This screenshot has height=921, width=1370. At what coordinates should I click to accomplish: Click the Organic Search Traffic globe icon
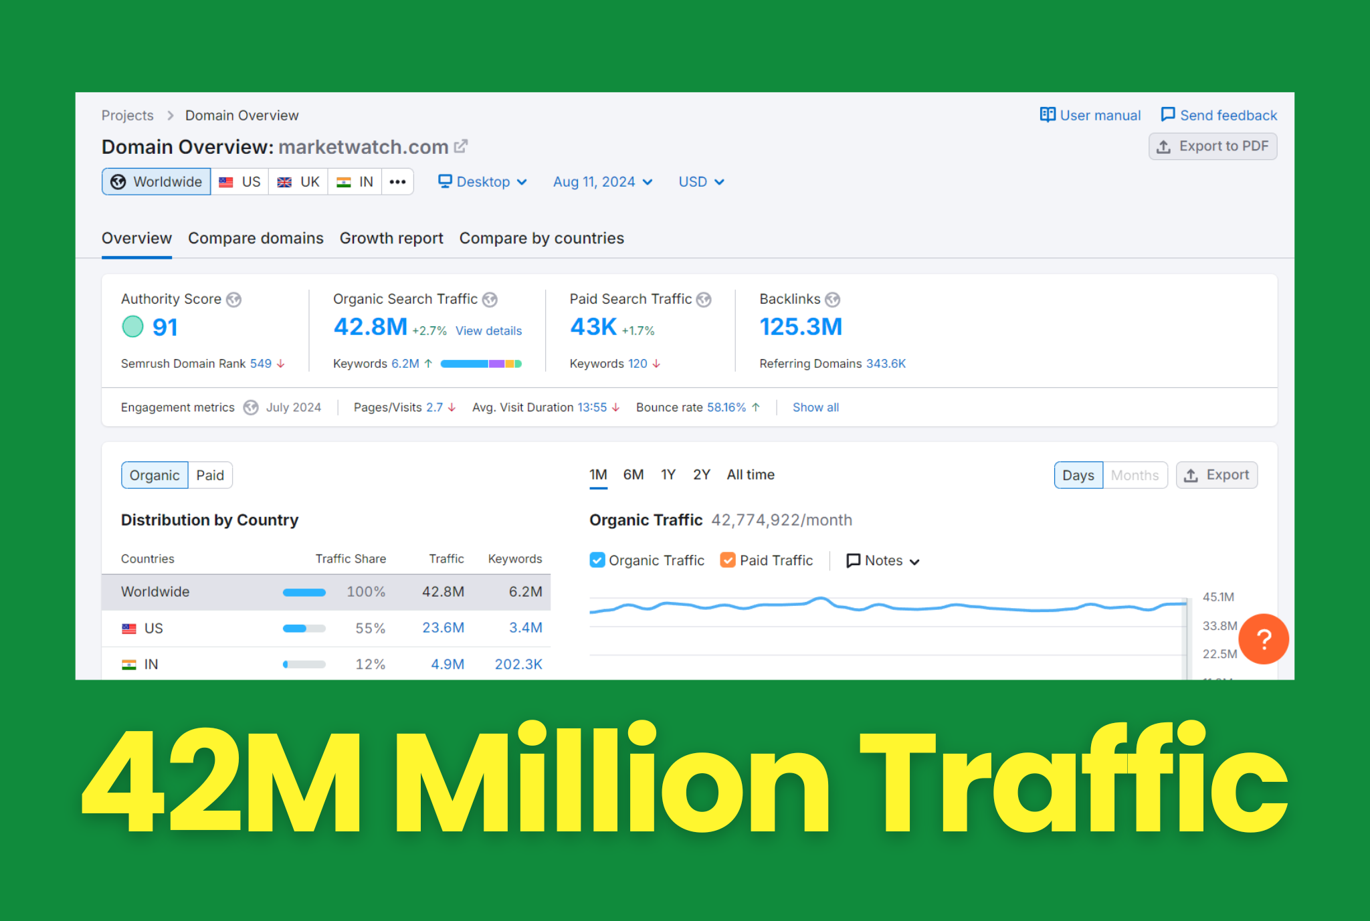[490, 300]
